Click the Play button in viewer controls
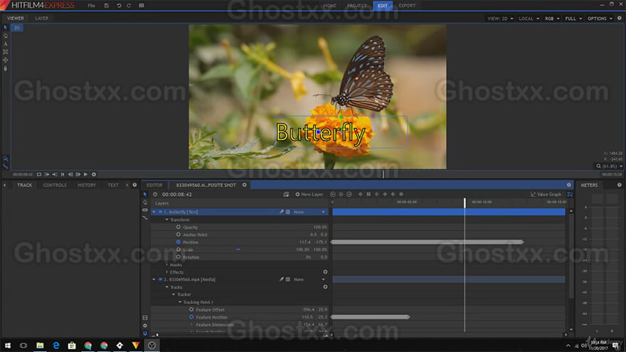This screenshot has height=352, width=626. (85, 174)
